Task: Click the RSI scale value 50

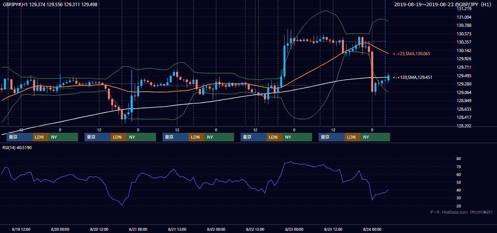Action: (458, 182)
